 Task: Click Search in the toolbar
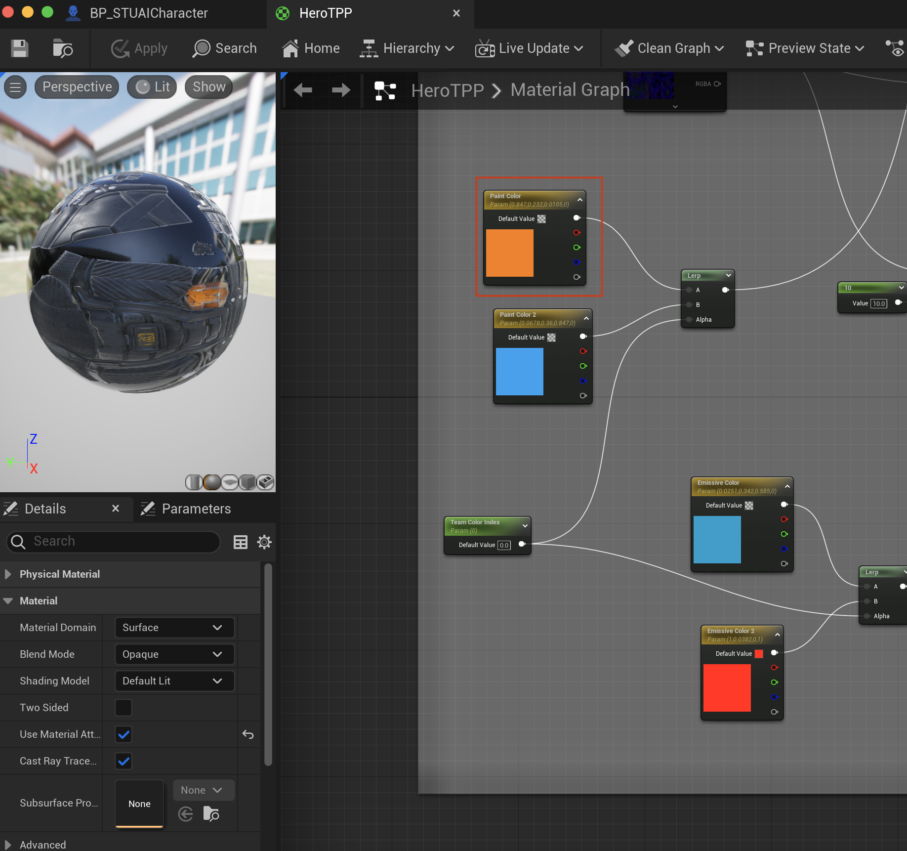click(x=225, y=48)
